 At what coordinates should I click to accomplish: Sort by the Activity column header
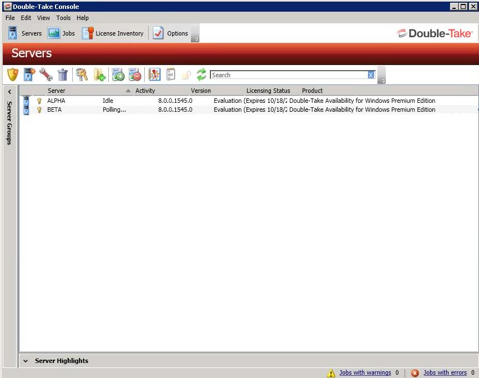click(x=145, y=91)
